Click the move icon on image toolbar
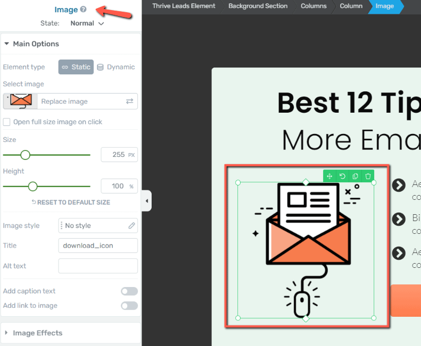421x346 pixels. [329, 176]
